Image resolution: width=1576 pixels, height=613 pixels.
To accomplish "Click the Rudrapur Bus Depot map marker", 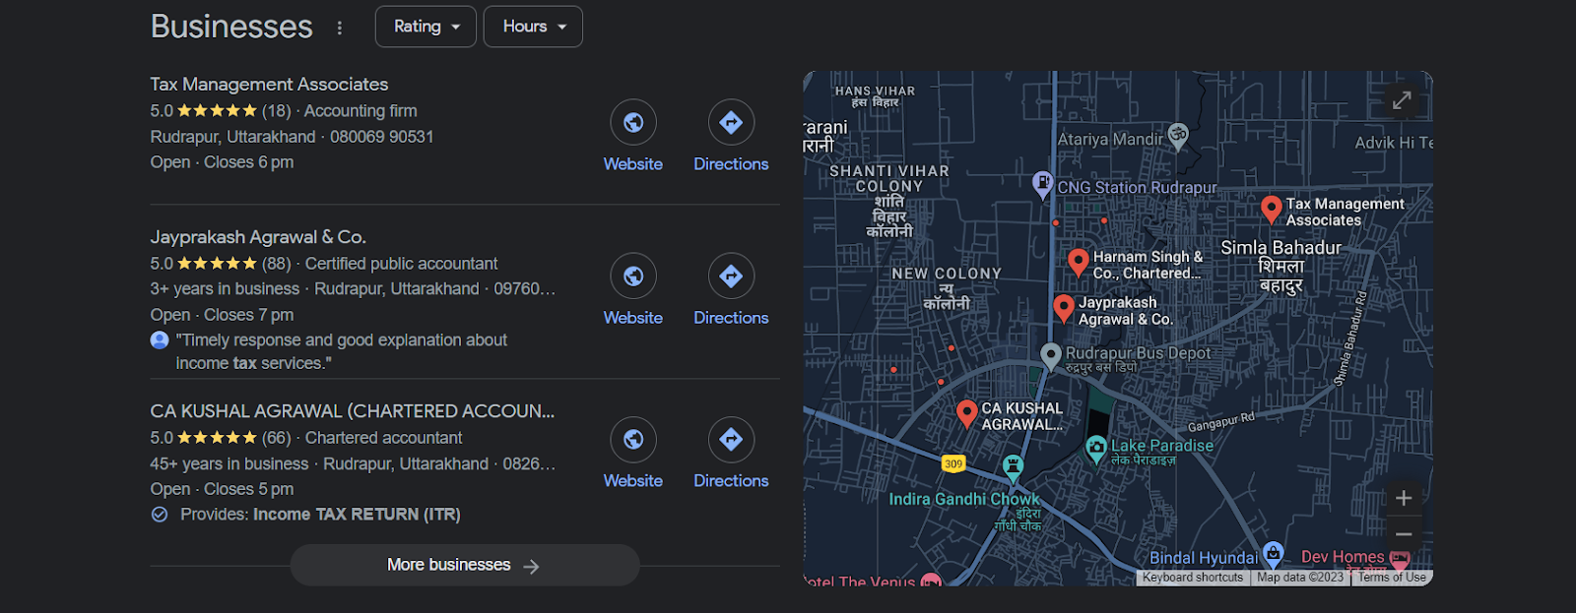I will point(1051,354).
